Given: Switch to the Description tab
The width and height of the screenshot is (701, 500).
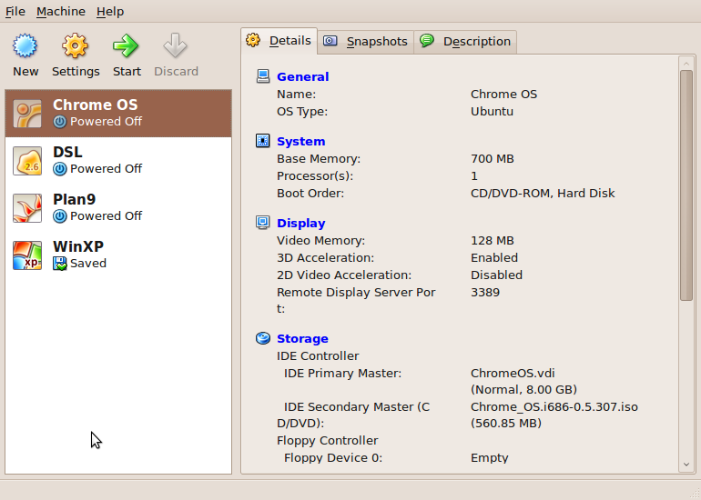Looking at the screenshot, I should 465,42.
